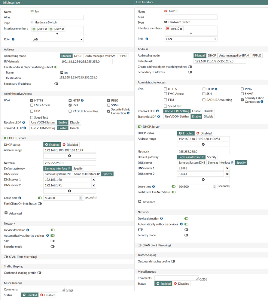The image size is (268, 300).
Task: Delete DNS server 8.8.8.8 entry
Action: pyautogui.click(x=227, y=168)
